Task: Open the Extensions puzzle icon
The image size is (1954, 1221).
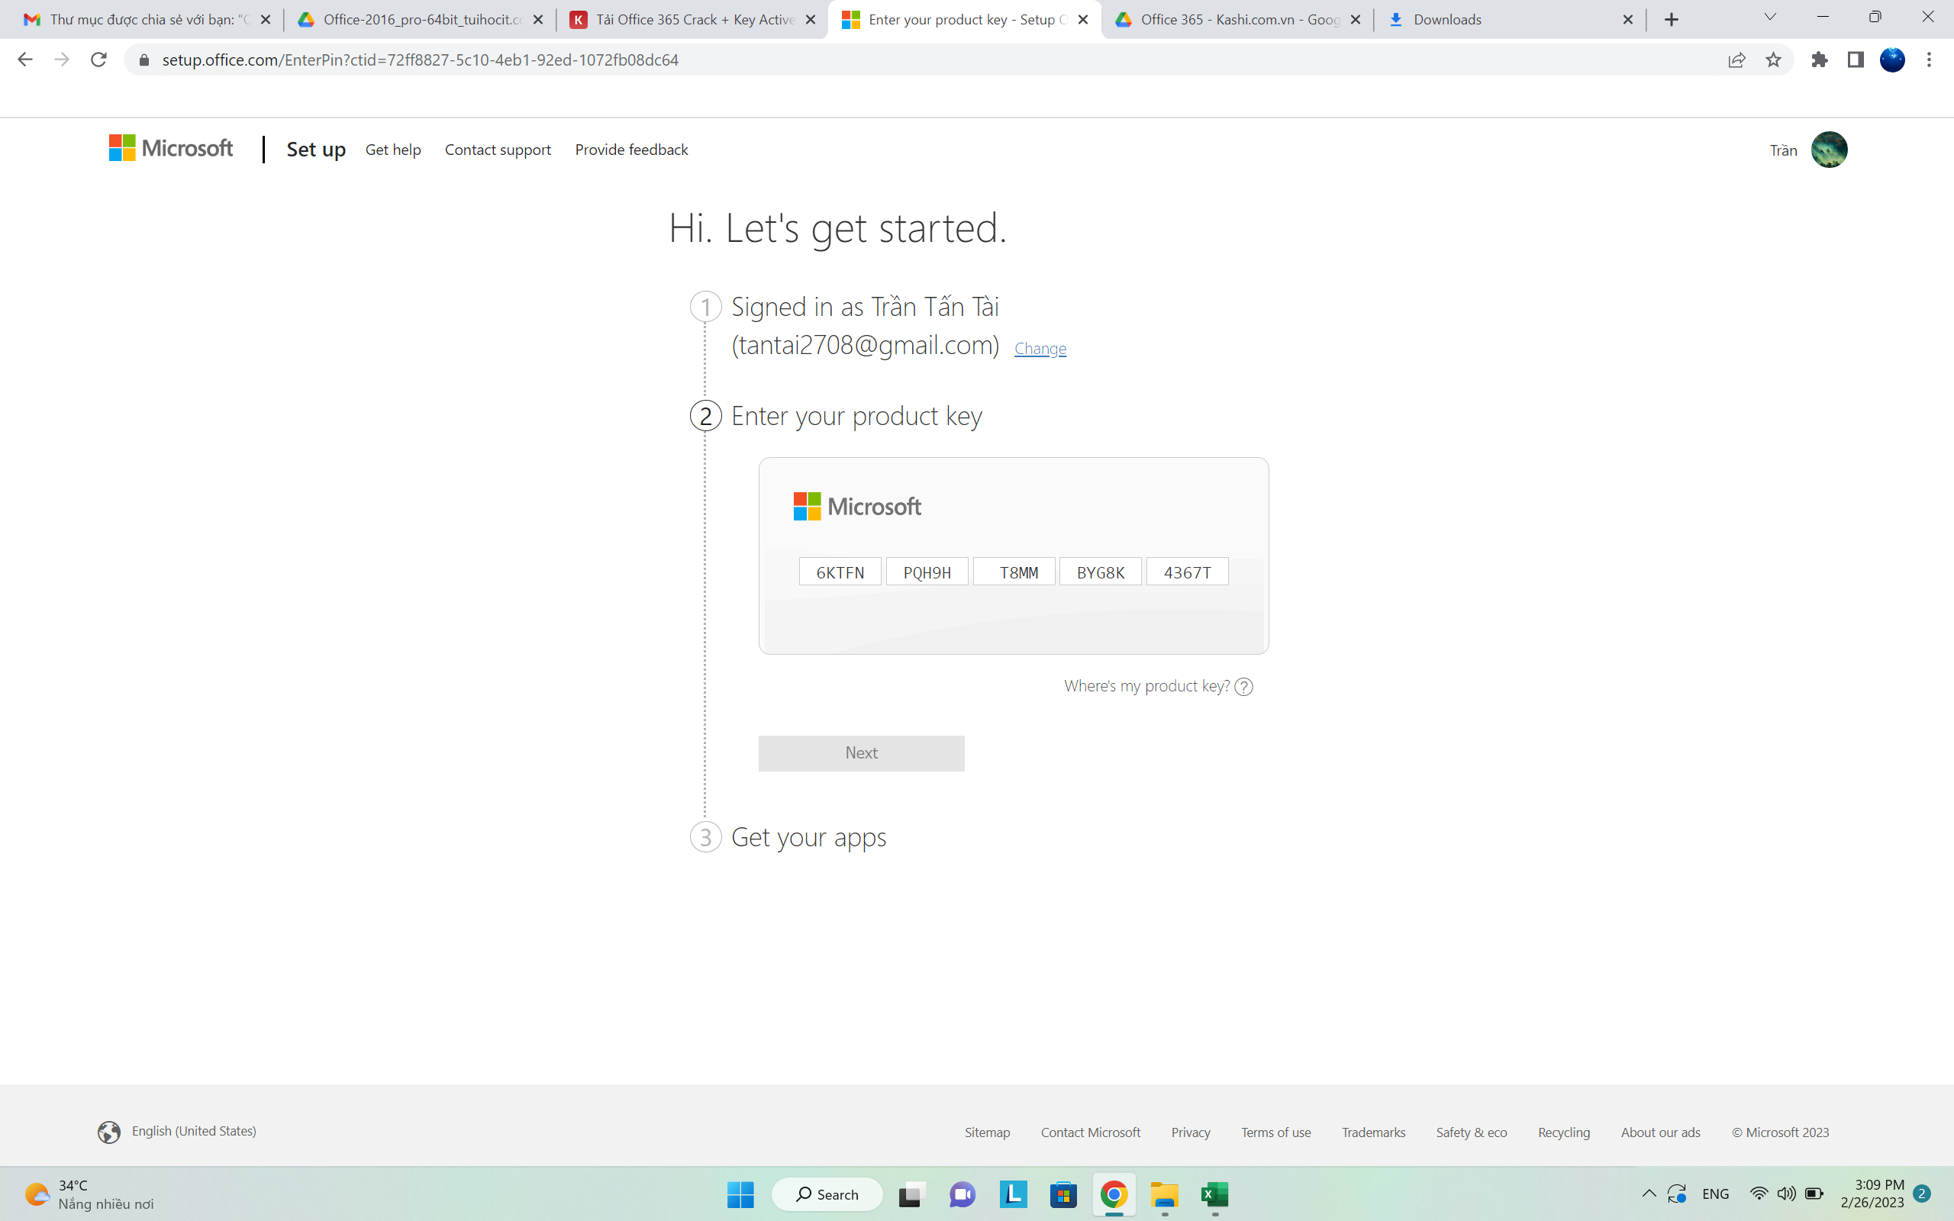Action: click(1819, 60)
